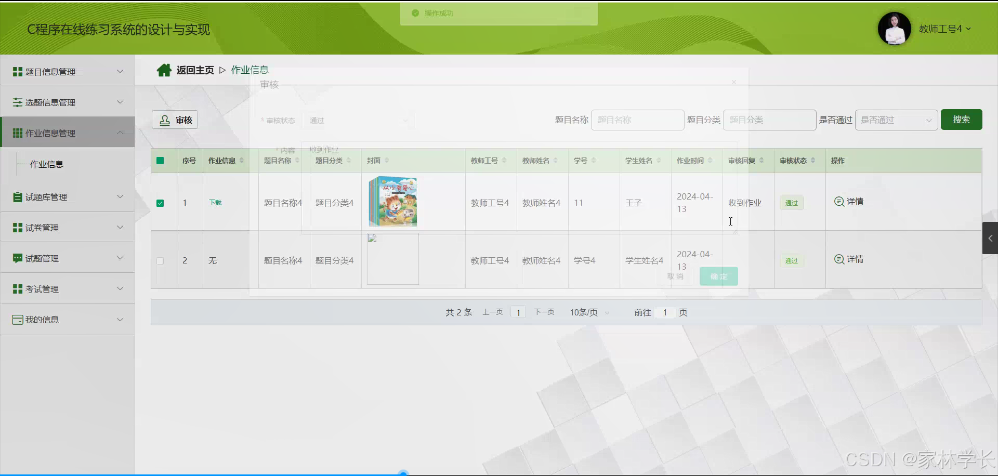Click the 试题库管理 sidebar icon
The width and height of the screenshot is (998, 476).
coord(17,196)
